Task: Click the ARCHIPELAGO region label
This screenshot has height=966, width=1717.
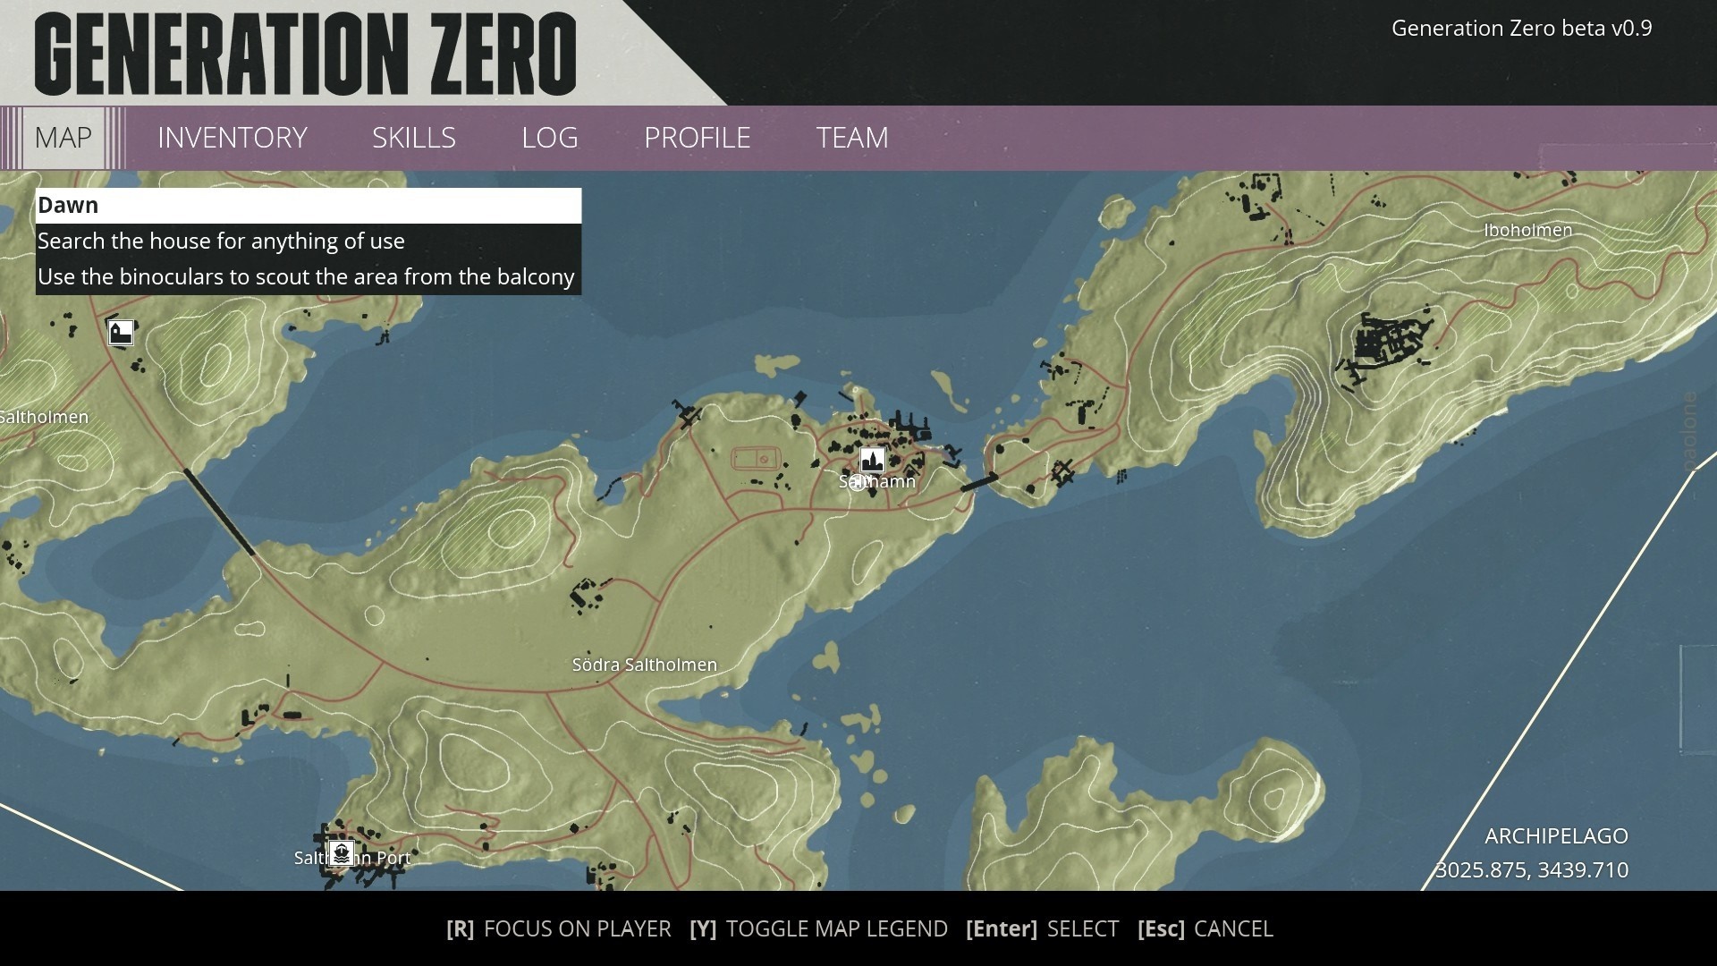Action: coord(1556,836)
